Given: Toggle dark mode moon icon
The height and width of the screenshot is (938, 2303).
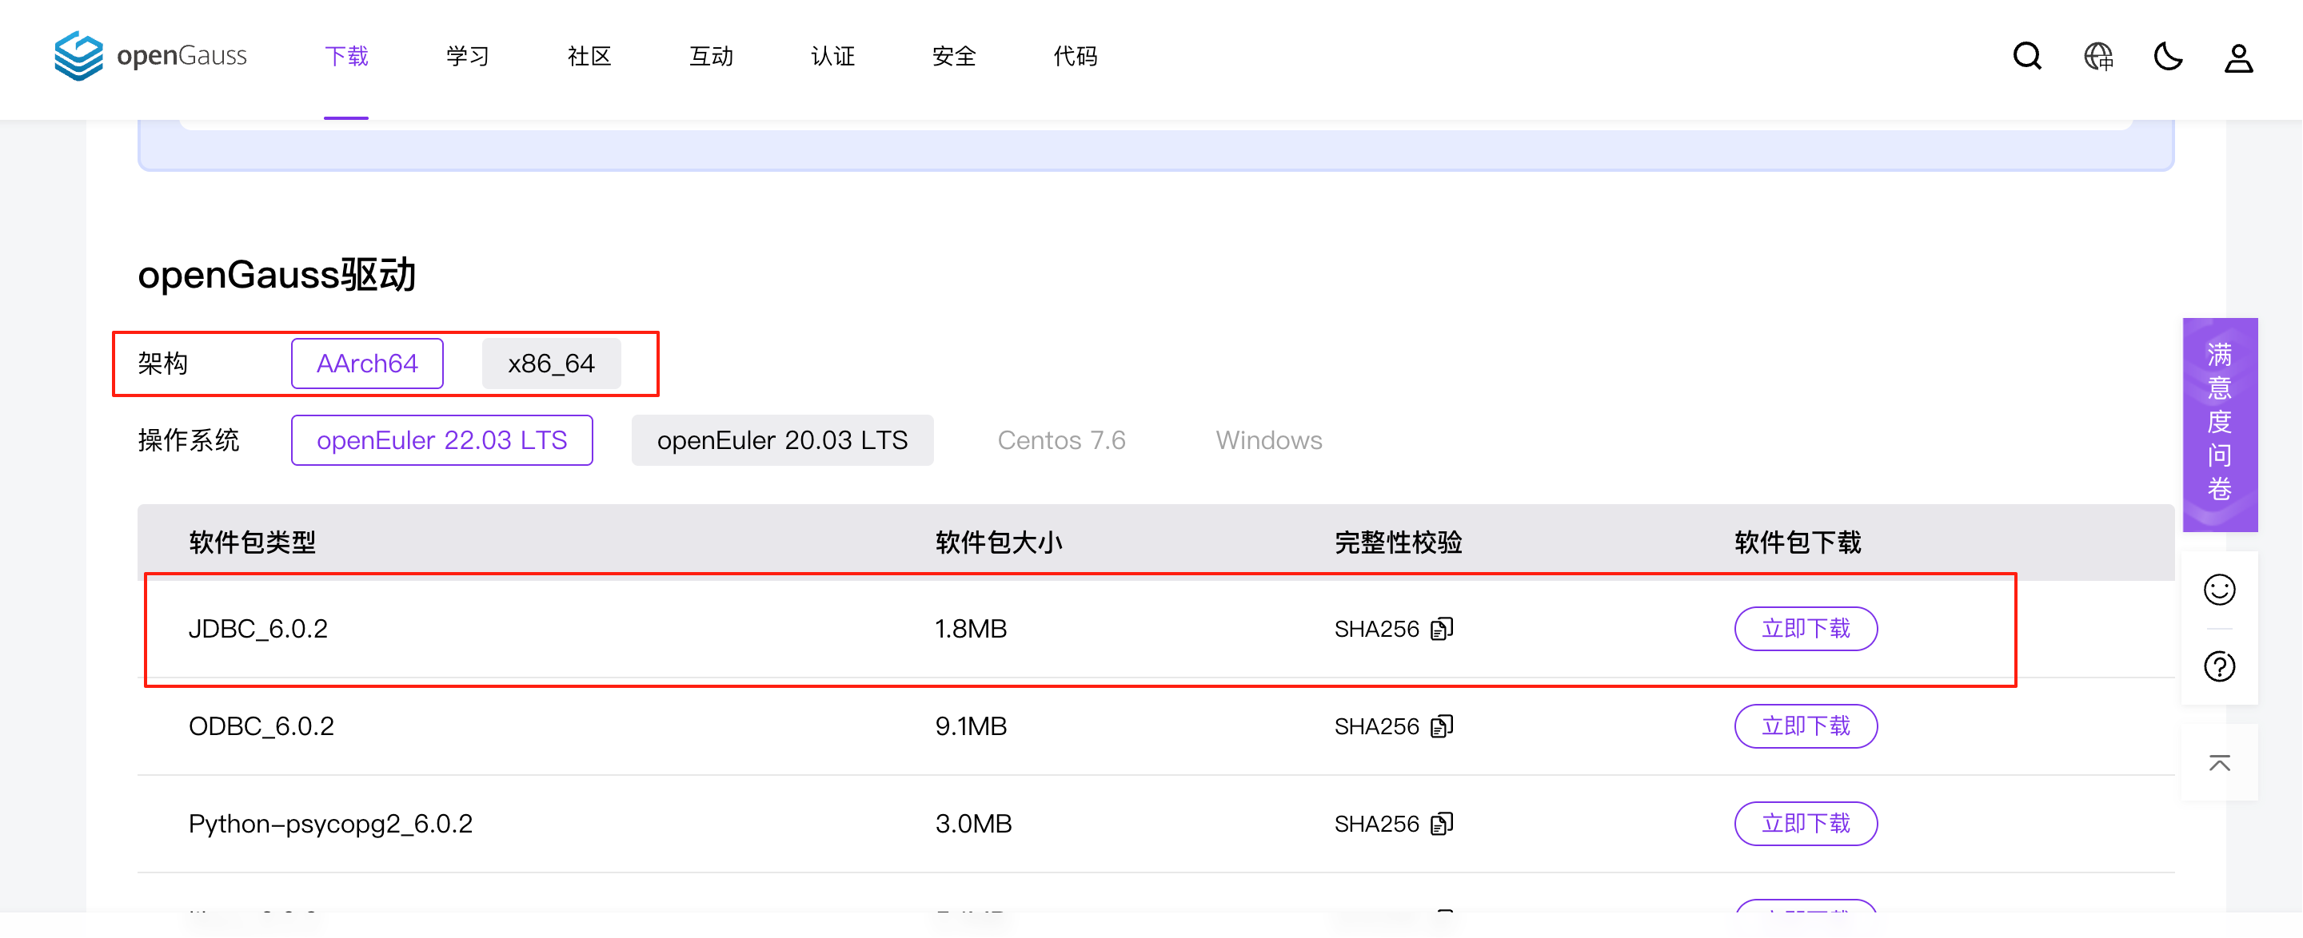Looking at the screenshot, I should [2168, 56].
